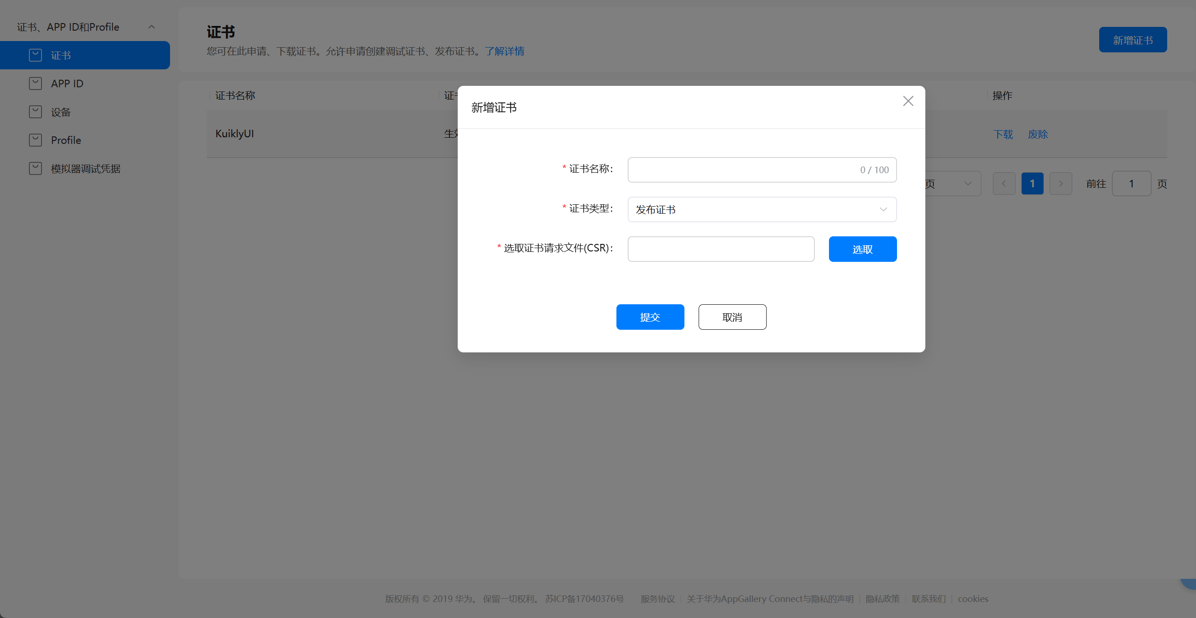Click the 了解详情 link

(x=504, y=51)
